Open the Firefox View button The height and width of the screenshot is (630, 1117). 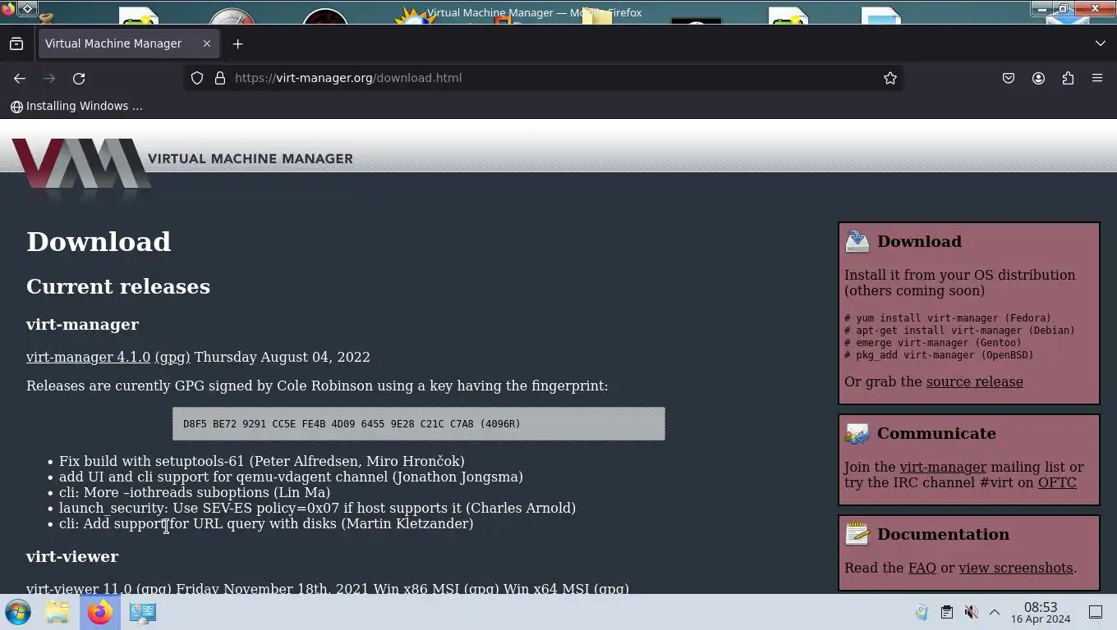click(16, 43)
